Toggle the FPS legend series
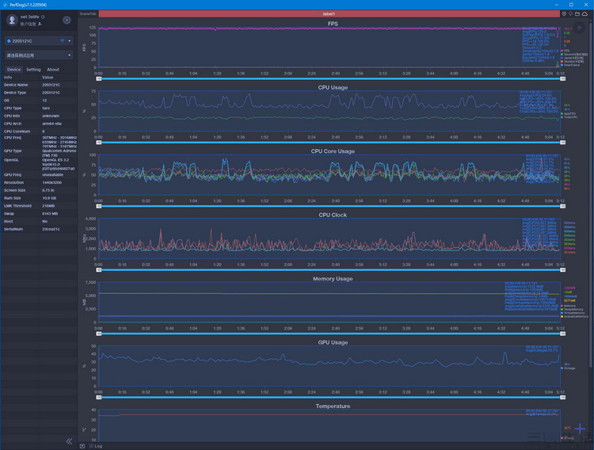The image size is (594, 450). (565, 51)
